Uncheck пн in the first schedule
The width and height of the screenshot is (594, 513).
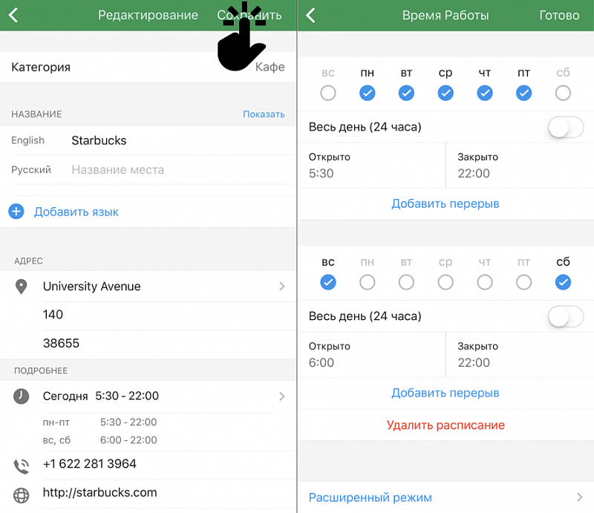point(367,93)
